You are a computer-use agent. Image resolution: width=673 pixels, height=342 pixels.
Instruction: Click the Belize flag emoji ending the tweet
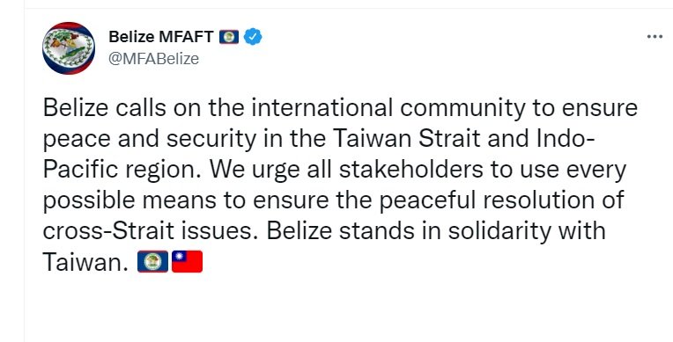click(152, 261)
